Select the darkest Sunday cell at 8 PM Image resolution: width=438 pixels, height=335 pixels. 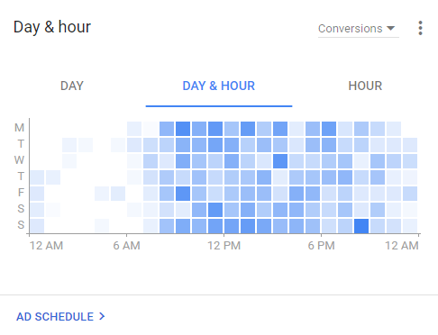click(361, 226)
